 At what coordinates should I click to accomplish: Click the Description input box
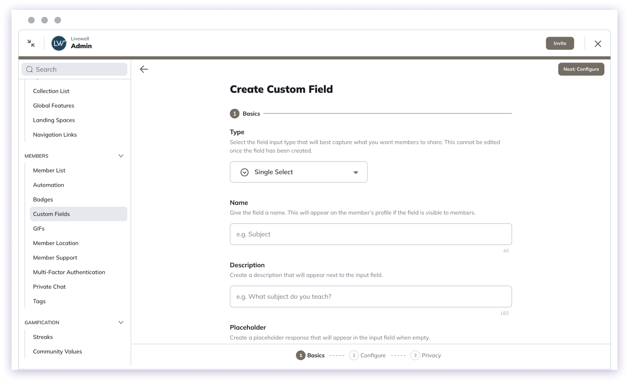click(370, 297)
